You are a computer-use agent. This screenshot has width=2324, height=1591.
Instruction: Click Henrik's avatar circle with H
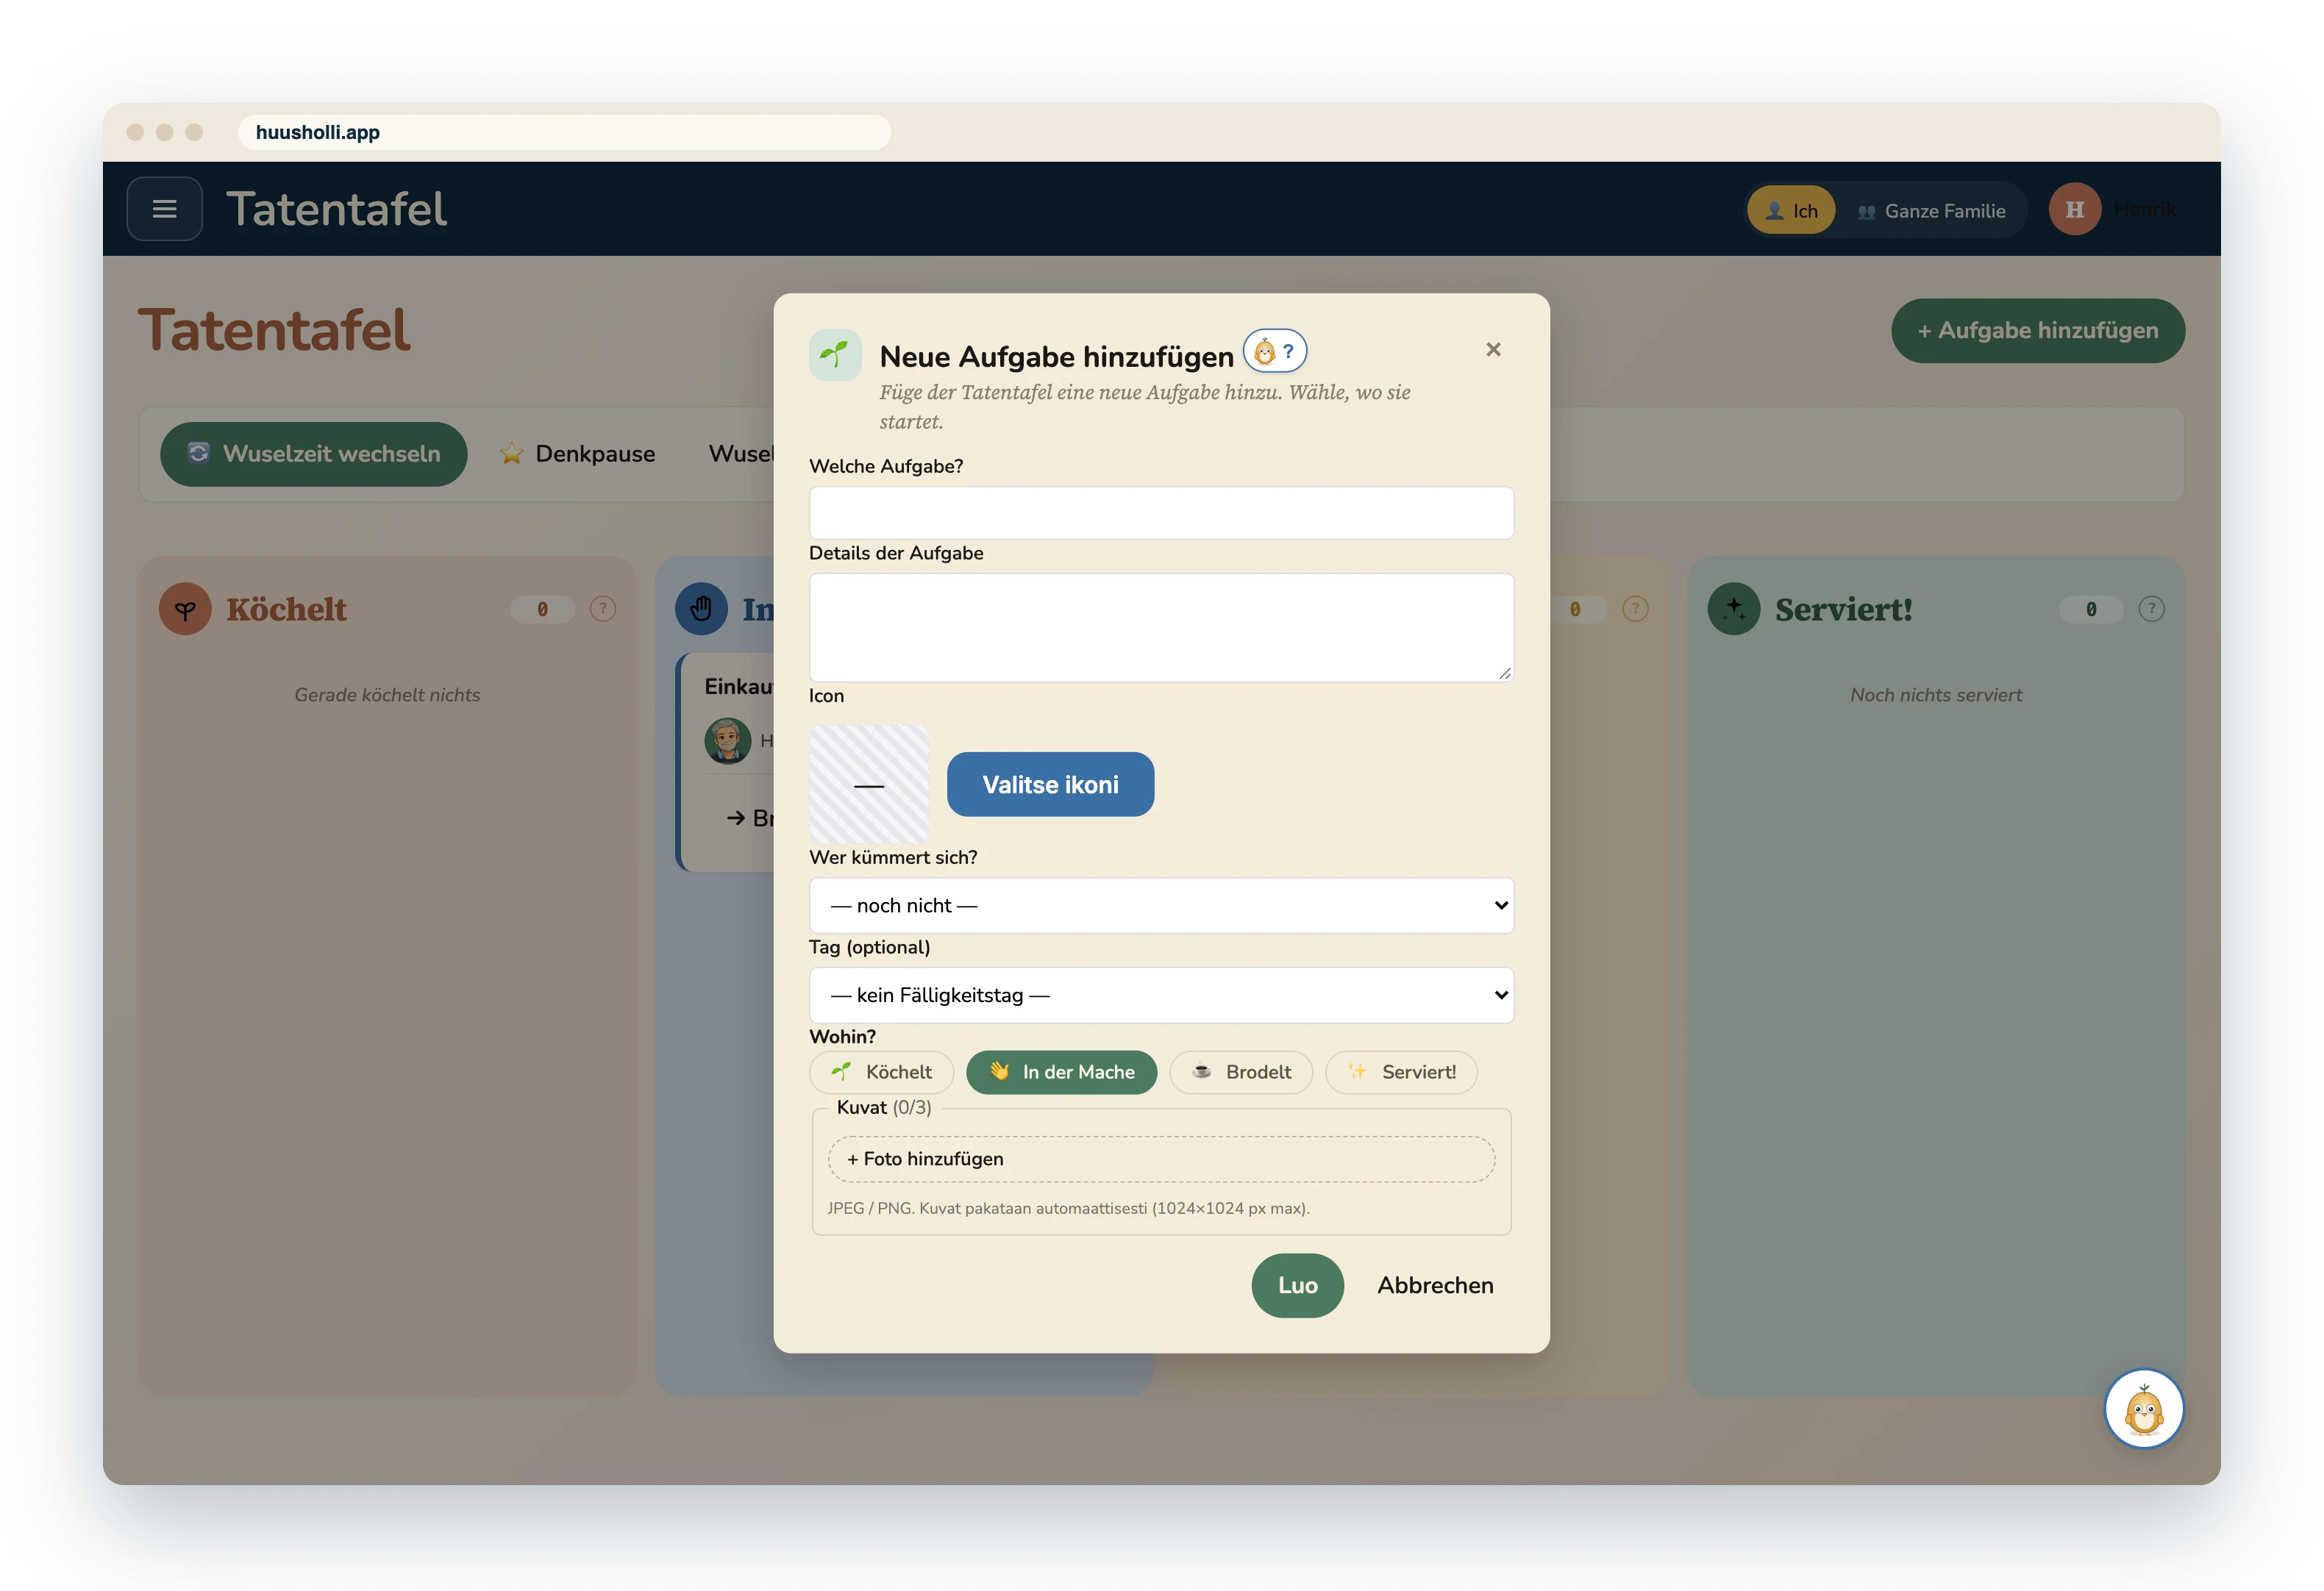click(2075, 209)
